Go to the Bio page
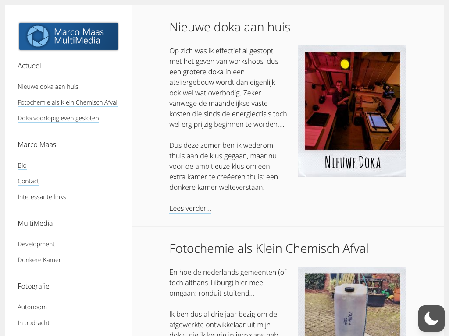Screen dimensions: 449x336 click(x=22, y=165)
